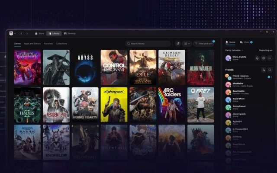The image size is (277, 173).
Task: Toggle the party speaker audio
Action: click(264, 58)
